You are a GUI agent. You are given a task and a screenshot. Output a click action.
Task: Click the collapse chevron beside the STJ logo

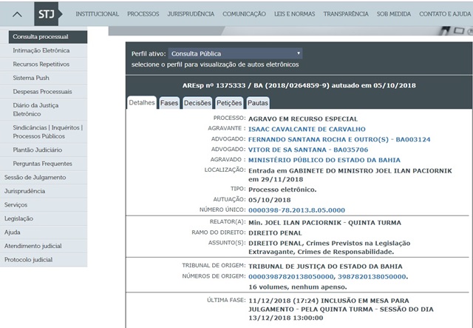click(18, 14)
